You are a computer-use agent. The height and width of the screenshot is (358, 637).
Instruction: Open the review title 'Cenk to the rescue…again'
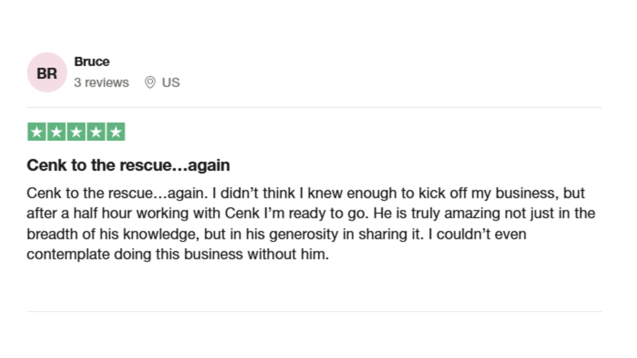click(128, 165)
